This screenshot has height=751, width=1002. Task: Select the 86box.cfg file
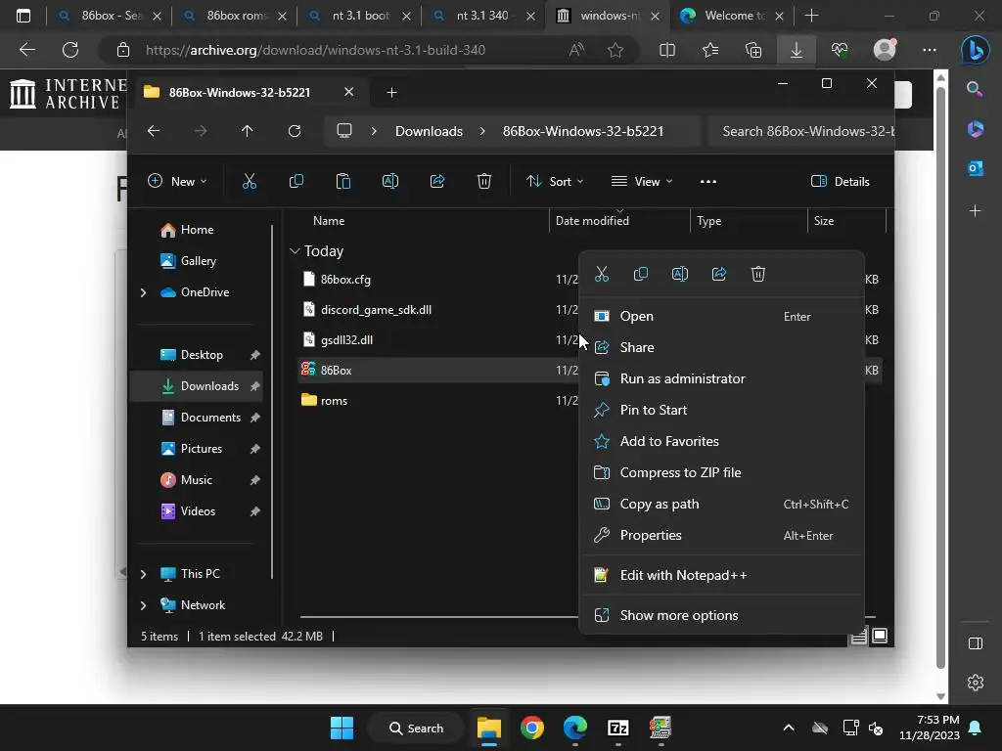(x=345, y=280)
